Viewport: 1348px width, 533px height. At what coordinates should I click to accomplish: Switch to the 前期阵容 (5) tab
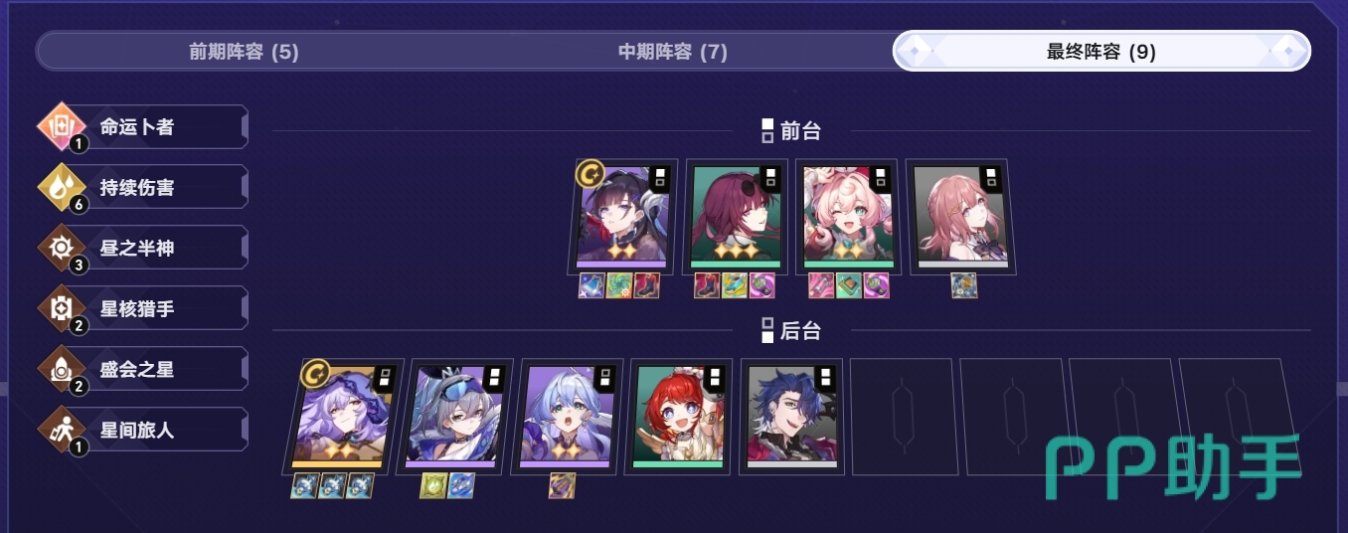point(244,52)
